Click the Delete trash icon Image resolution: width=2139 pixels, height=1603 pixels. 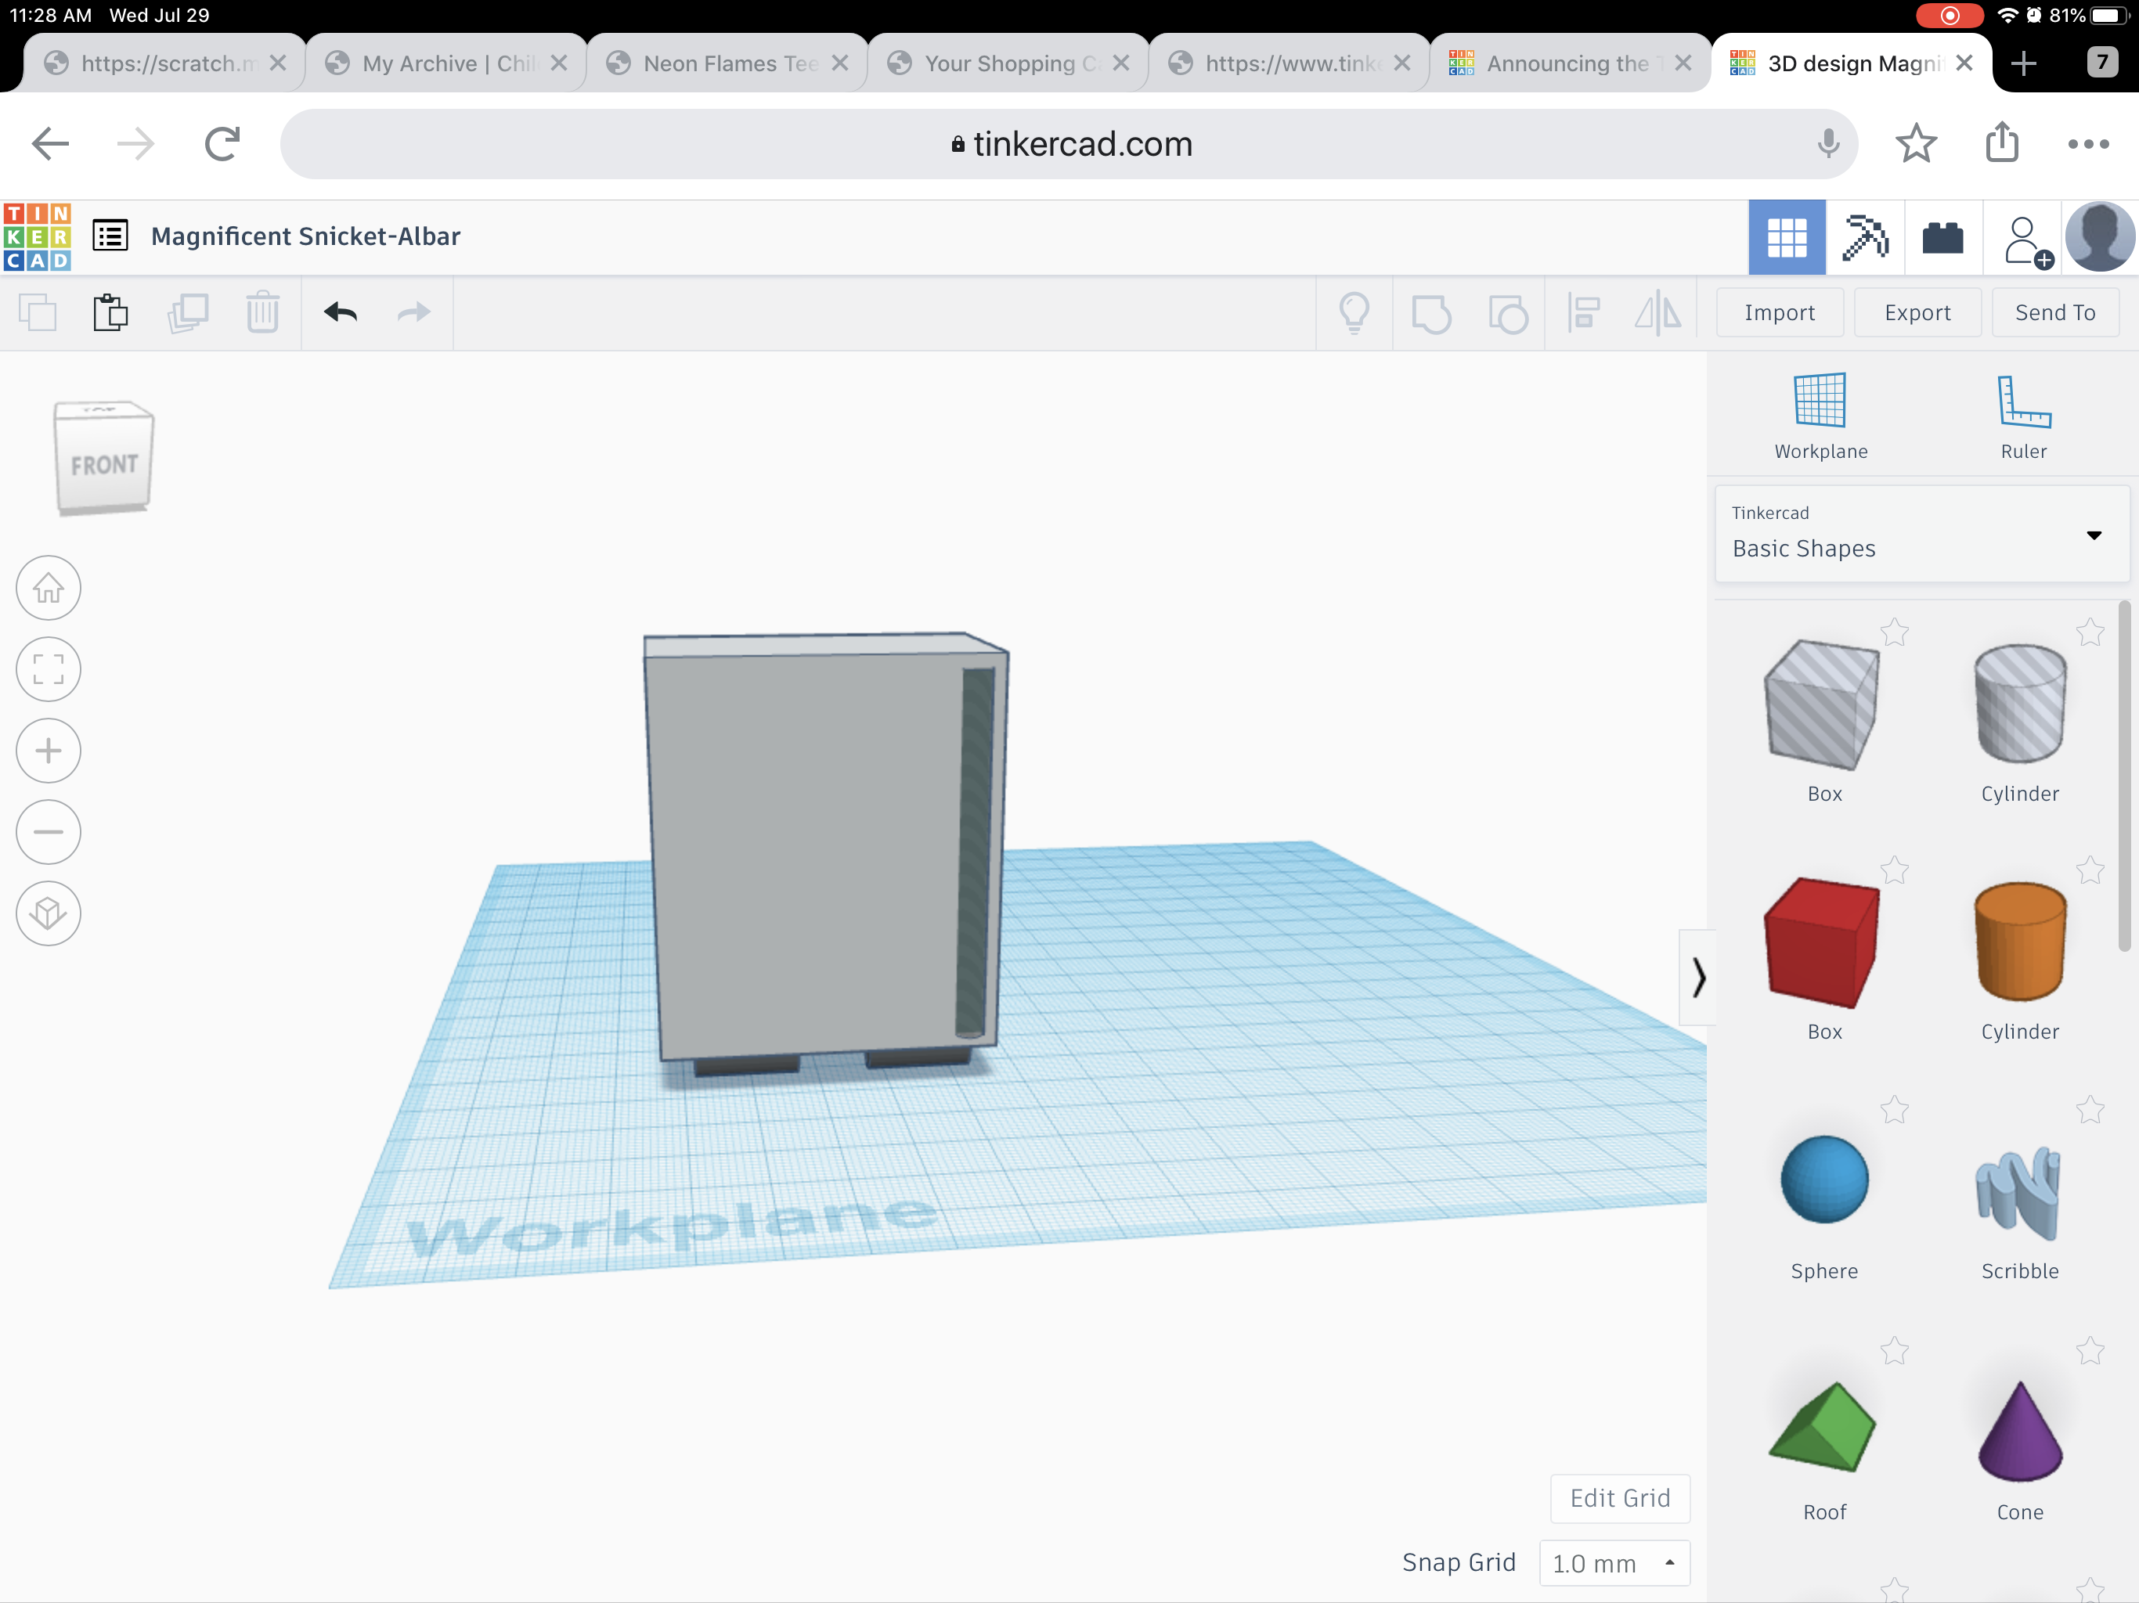click(262, 313)
